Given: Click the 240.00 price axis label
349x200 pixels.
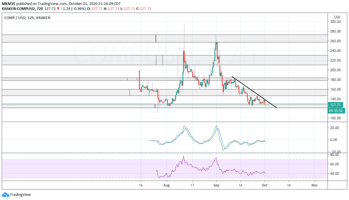Looking at the screenshot, I should [335, 51].
